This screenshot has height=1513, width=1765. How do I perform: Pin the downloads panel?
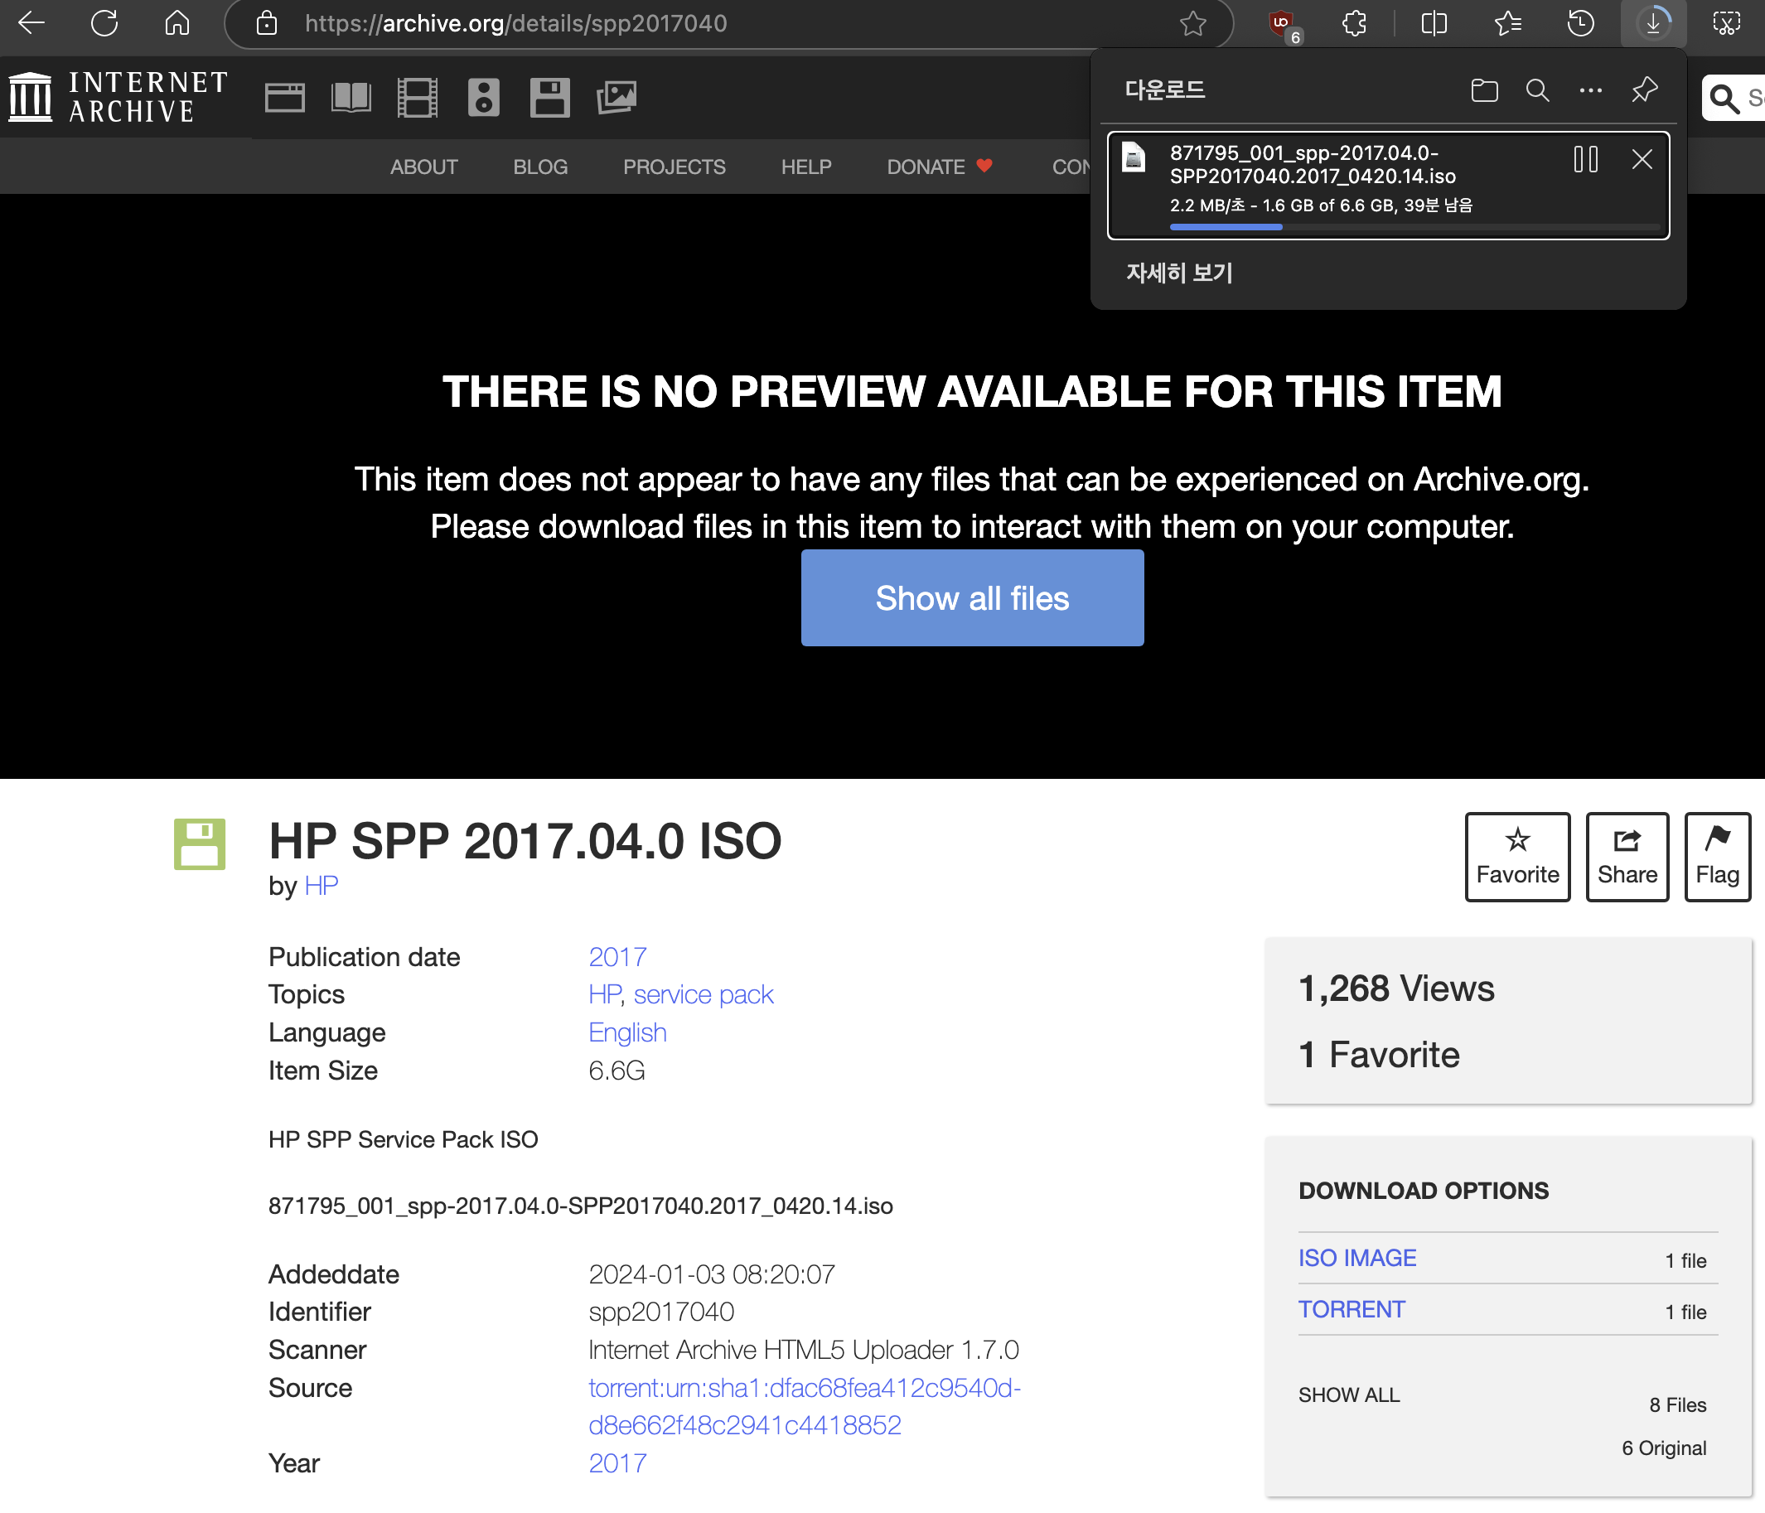click(1644, 90)
